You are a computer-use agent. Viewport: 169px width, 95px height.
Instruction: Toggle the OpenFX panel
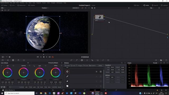[155, 5]
